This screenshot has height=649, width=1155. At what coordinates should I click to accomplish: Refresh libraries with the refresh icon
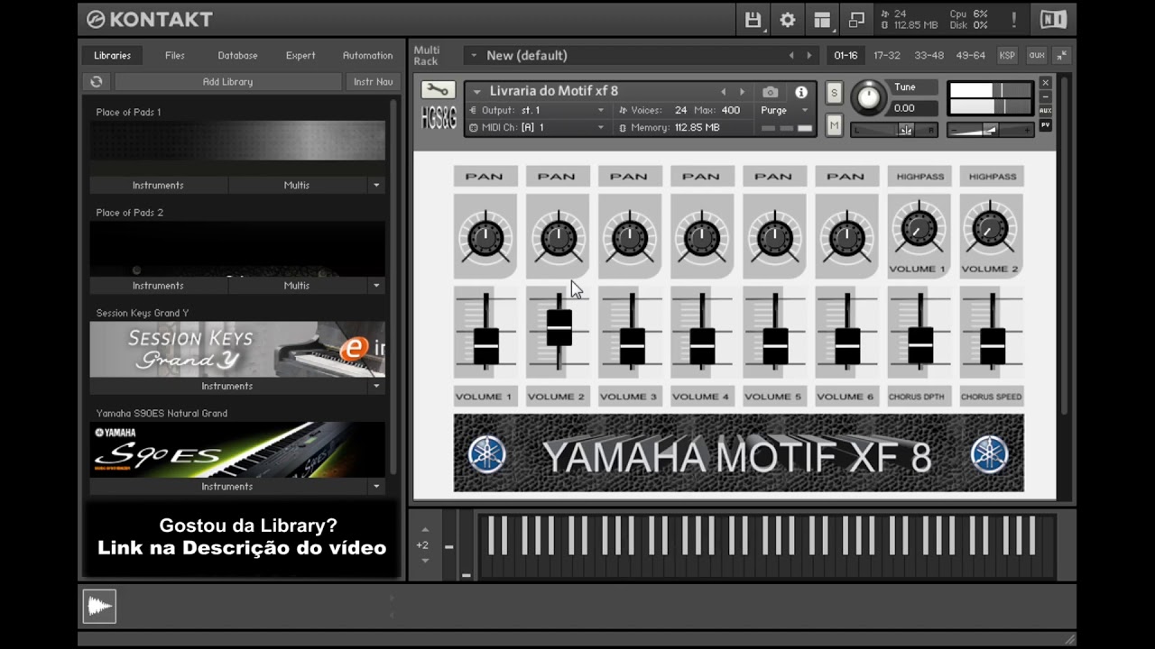coord(97,81)
